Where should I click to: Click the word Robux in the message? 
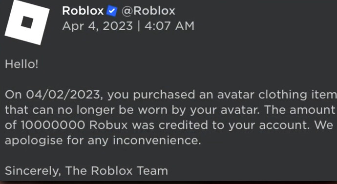(x=108, y=125)
